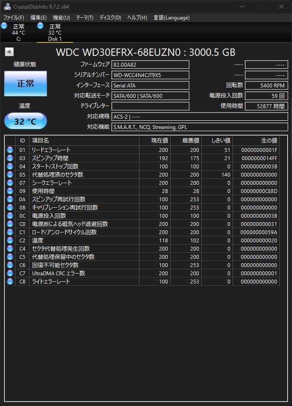Open the 機能(U) menu

tap(62, 18)
